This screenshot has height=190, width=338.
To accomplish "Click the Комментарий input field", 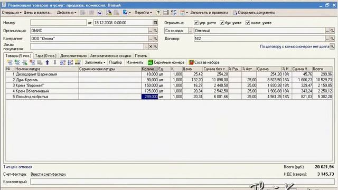I will 182,182.
